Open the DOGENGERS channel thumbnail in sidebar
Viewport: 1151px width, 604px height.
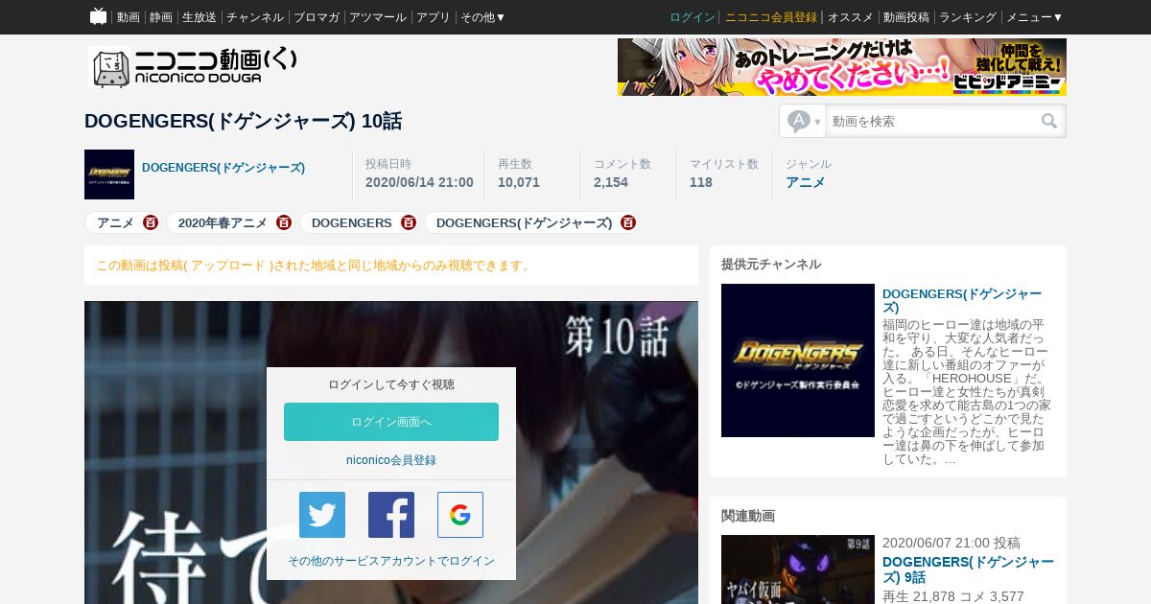click(798, 360)
